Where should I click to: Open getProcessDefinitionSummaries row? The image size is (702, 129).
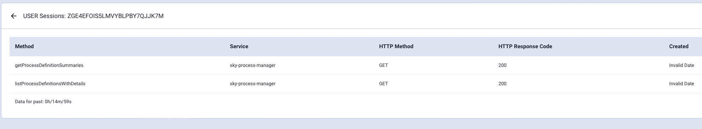(356, 65)
